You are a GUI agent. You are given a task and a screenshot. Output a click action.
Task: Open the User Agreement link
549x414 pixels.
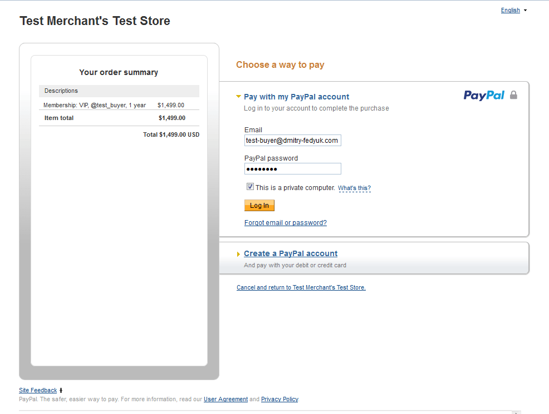pos(226,399)
